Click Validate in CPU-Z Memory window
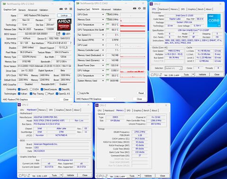The height and width of the screenshot is (179, 227). (x=148, y=176)
